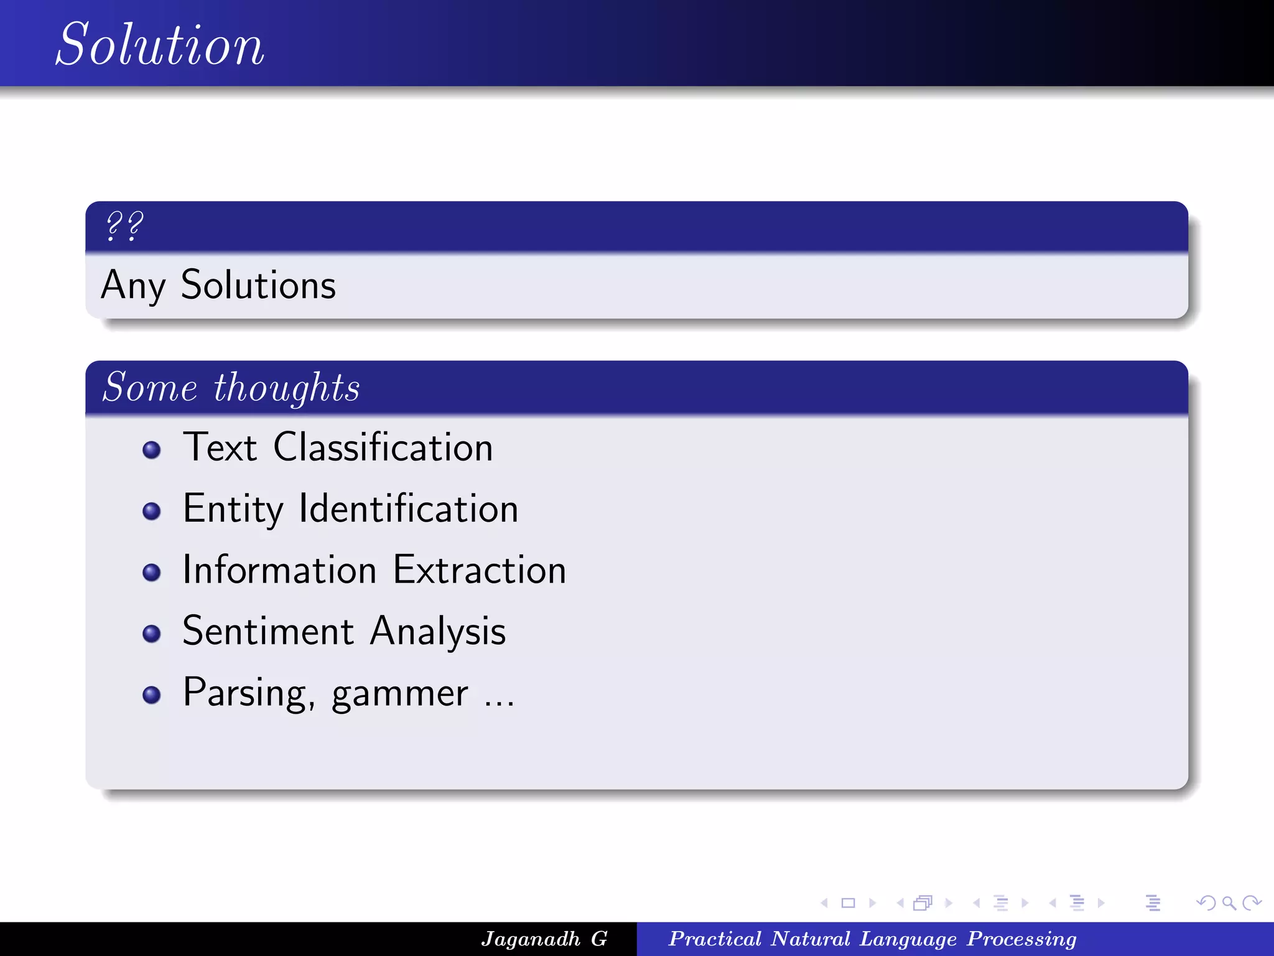Click the next slide arrow
The width and height of the screenshot is (1274, 956).
tap(873, 902)
